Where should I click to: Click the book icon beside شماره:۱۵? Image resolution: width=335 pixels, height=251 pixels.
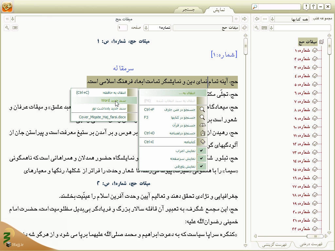pyautogui.click(x=315, y=169)
